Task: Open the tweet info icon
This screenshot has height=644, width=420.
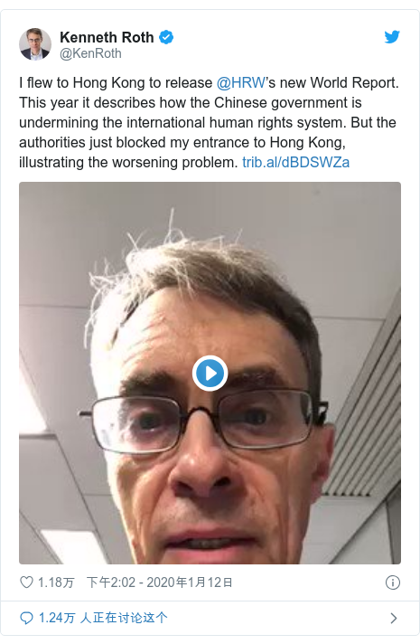Action: pos(393,582)
